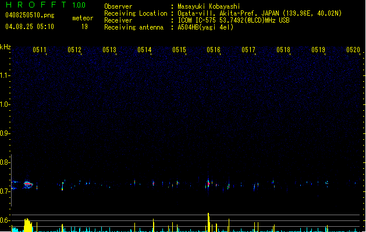Viewport: 366px width, 232px height.
Task: Click the 0517 time marker
Action: [x=248, y=50]
